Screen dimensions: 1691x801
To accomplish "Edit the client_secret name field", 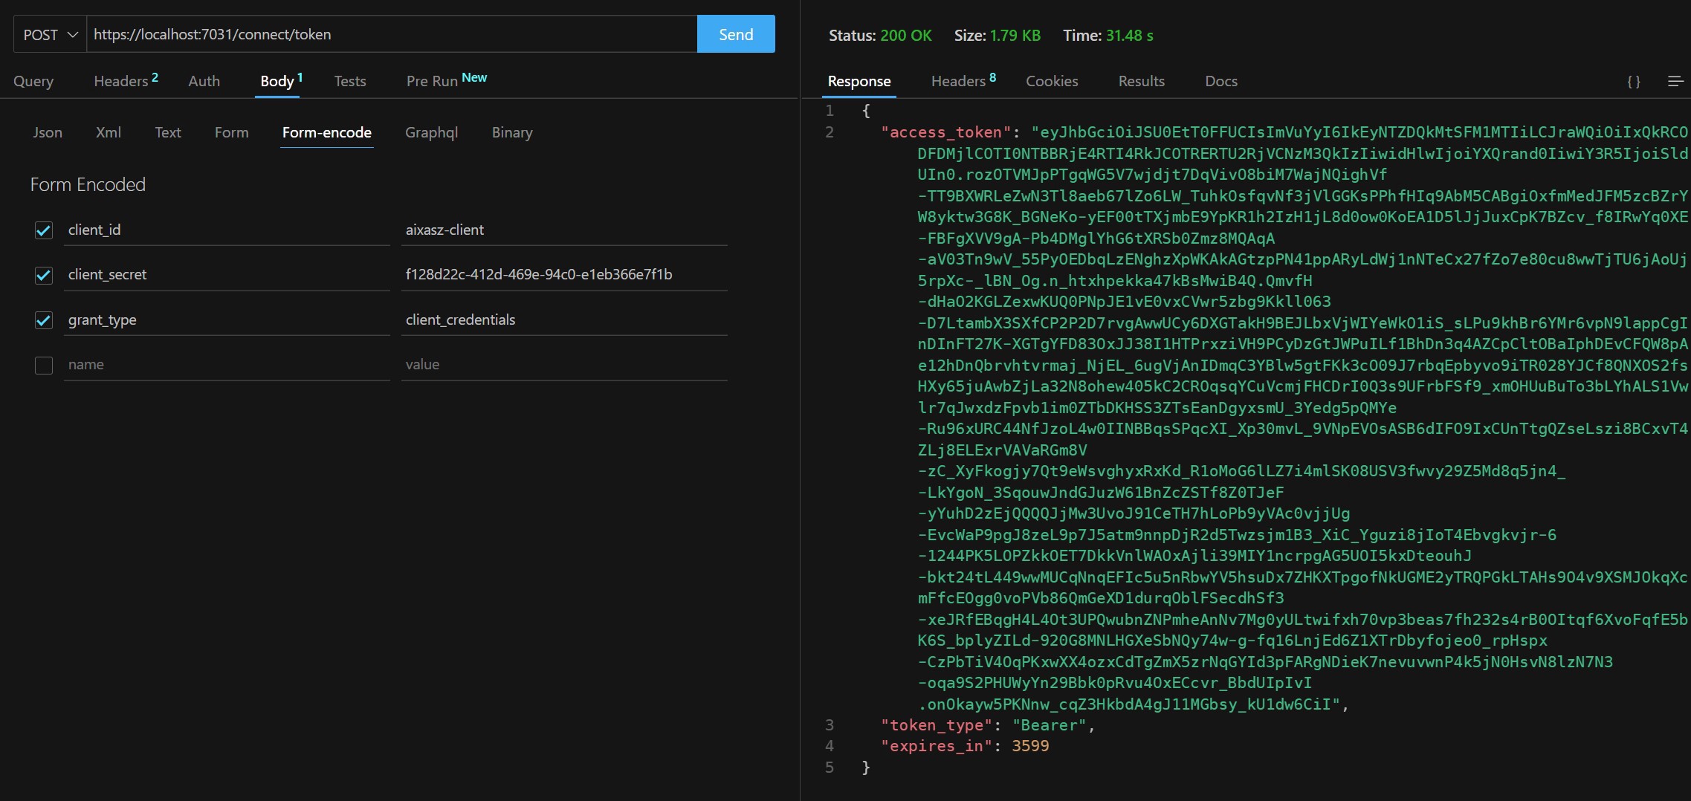I will (227, 275).
